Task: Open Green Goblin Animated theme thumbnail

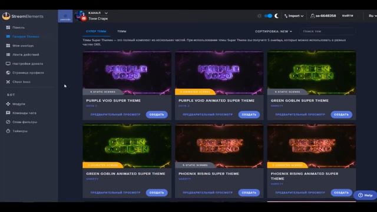Action: (x=127, y=146)
